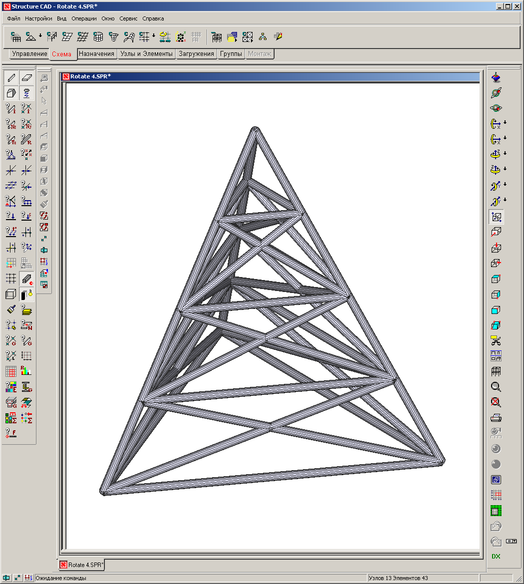The height and width of the screenshot is (584, 524).
Task: Select the Rotate 4.SPR document tab at bottom
Action: 82,565
